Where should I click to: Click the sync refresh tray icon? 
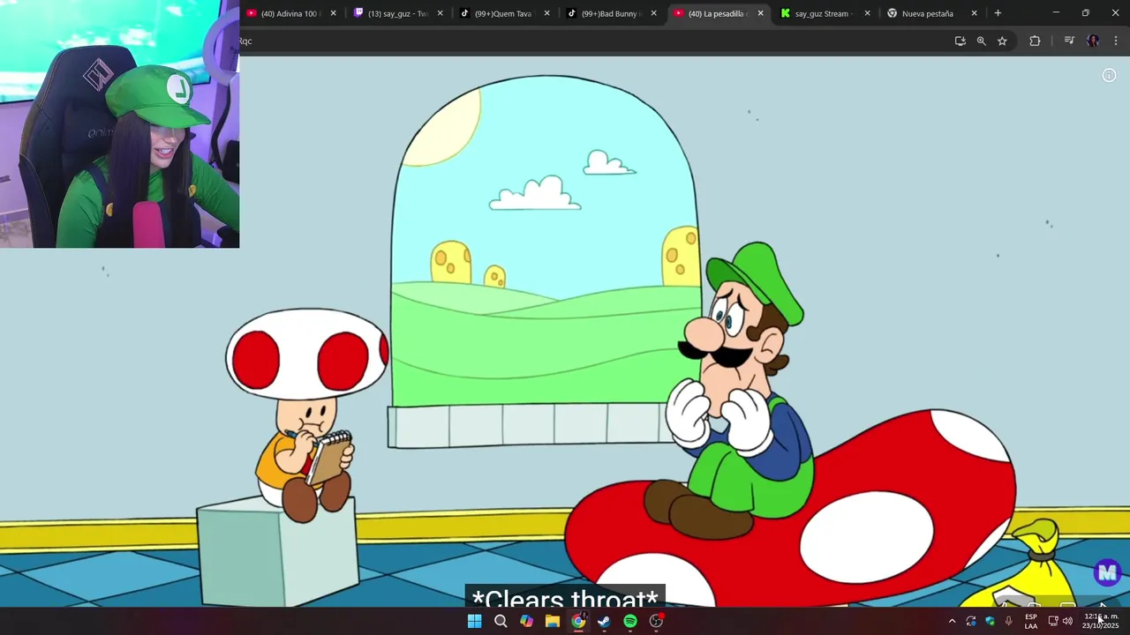pyautogui.click(x=971, y=621)
